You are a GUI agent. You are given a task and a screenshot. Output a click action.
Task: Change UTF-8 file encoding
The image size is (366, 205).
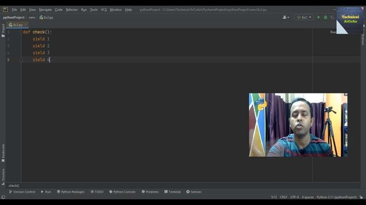point(295,197)
